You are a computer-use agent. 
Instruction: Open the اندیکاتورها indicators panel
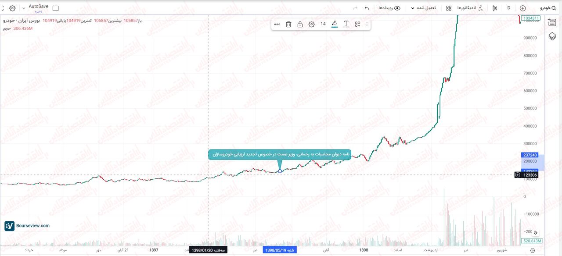(x=469, y=8)
